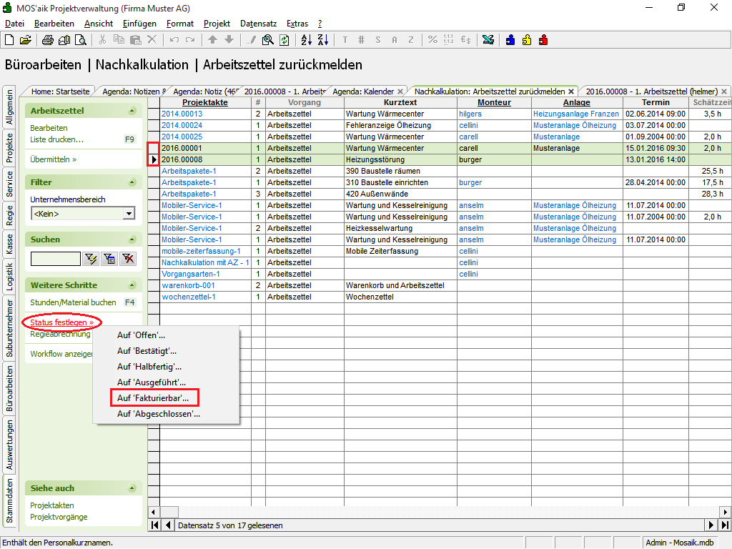
Task: Click the red puzzle piece icon
Action: tap(543, 40)
